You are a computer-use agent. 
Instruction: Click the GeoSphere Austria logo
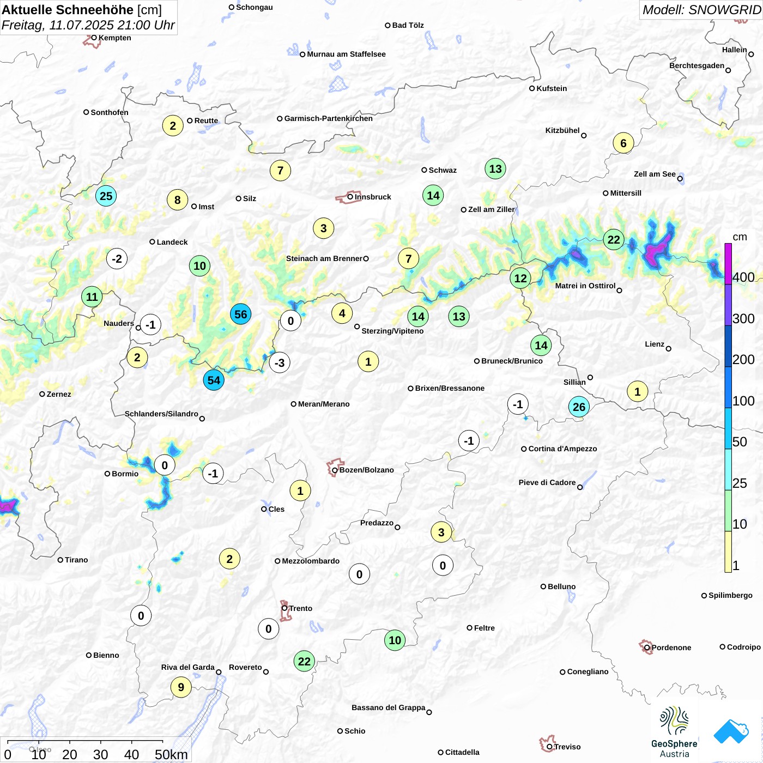coord(674,732)
